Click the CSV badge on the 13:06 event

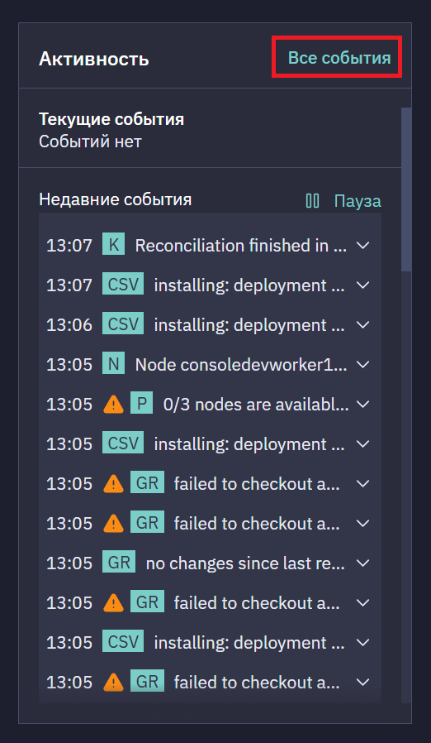point(123,325)
